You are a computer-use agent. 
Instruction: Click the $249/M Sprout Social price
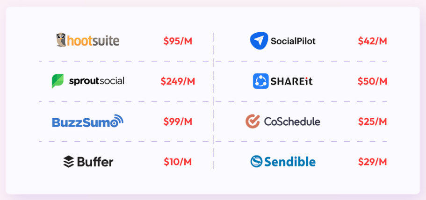[x=178, y=81]
